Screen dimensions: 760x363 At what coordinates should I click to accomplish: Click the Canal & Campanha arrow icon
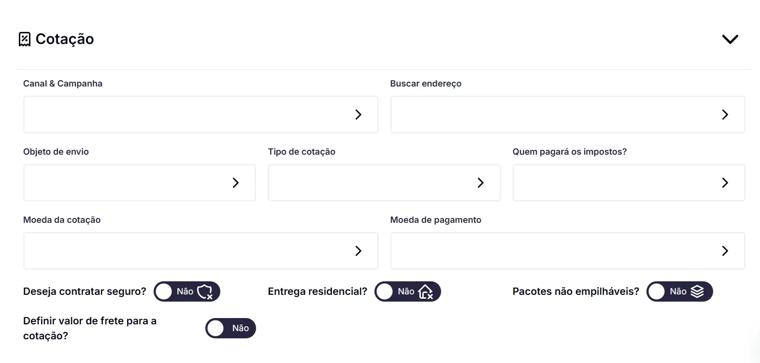(x=358, y=115)
